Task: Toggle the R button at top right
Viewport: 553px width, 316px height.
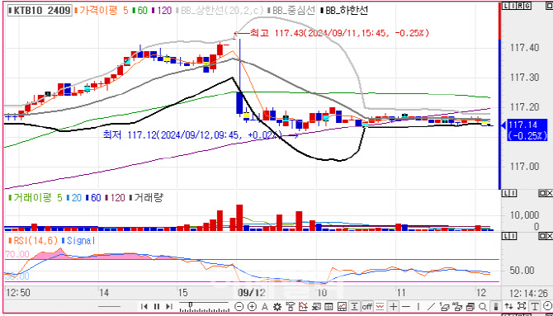Action: tap(520, 6)
